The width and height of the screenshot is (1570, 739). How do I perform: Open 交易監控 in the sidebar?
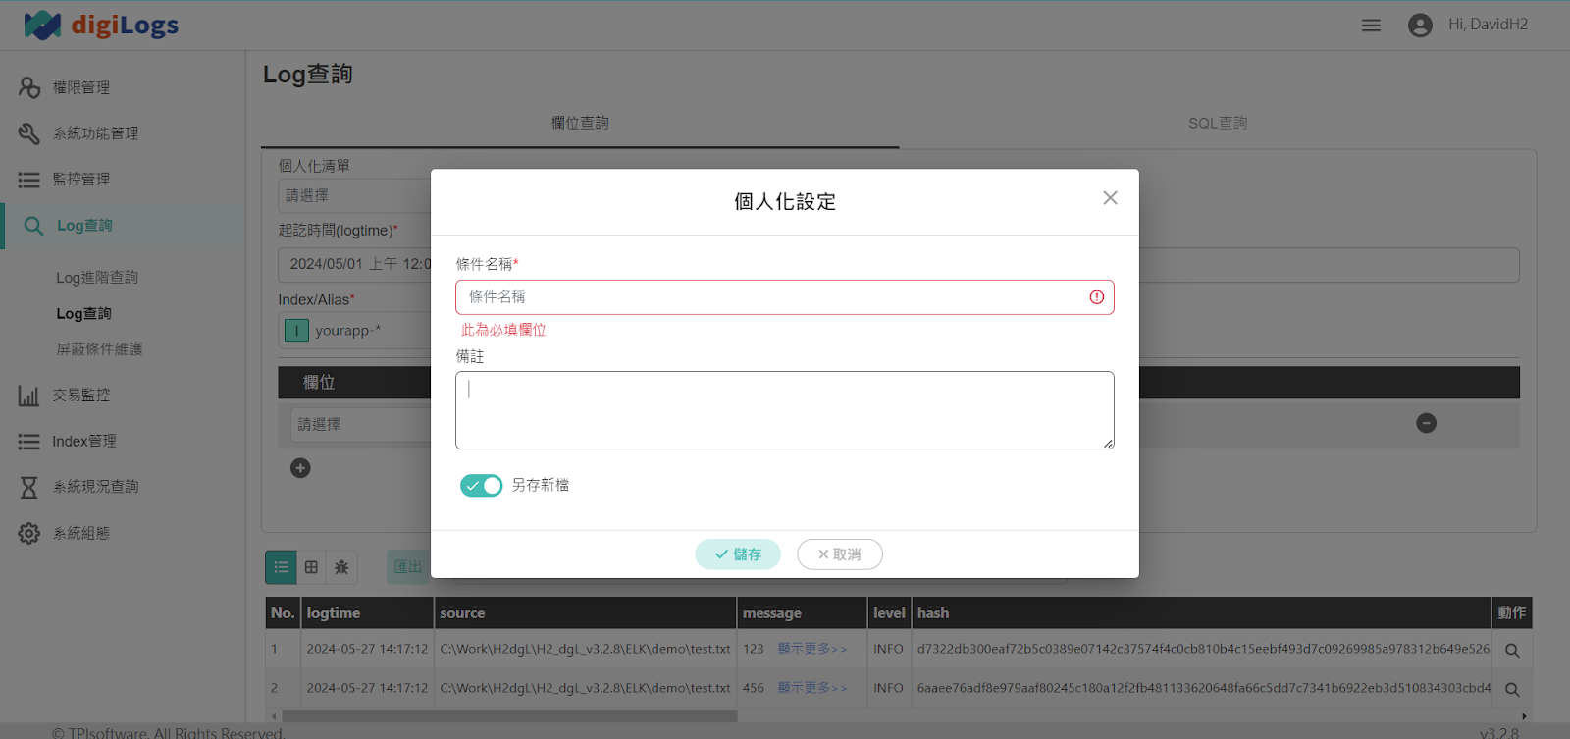coord(81,396)
